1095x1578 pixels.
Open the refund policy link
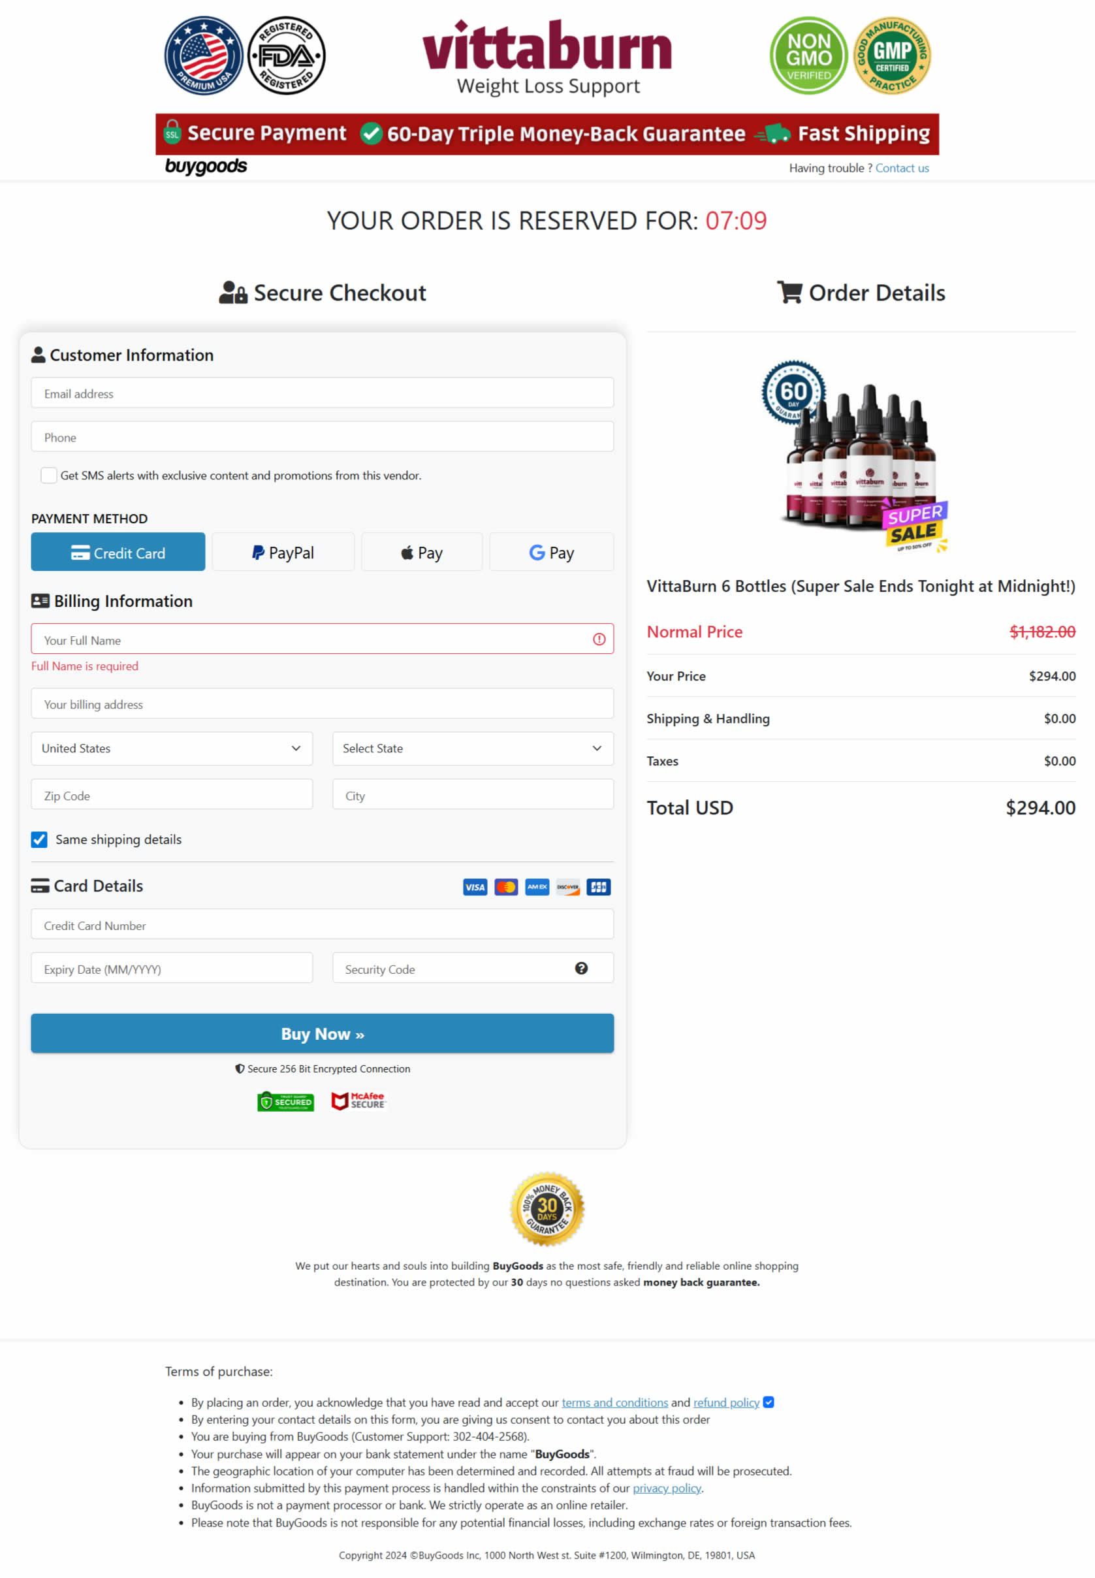point(727,1403)
